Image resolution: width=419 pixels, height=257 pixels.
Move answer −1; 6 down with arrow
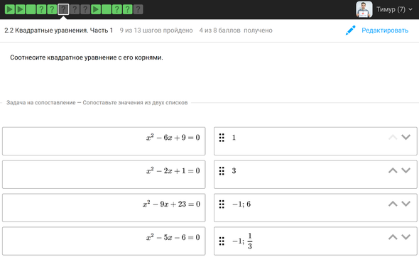(406, 204)
